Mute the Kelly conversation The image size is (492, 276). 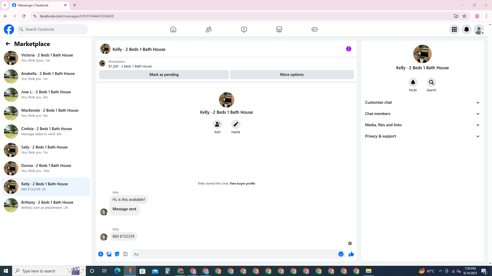point(413,82)
